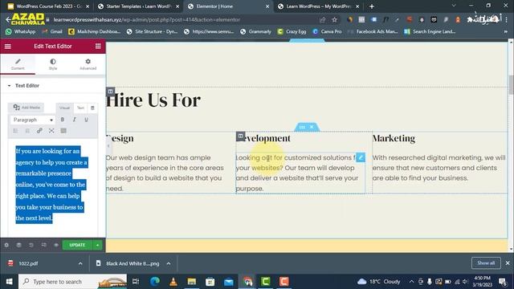This screenshot has width=514, height=289.
Task: Show more bookmarks via overflow chevron
Action: pos(506,32)
